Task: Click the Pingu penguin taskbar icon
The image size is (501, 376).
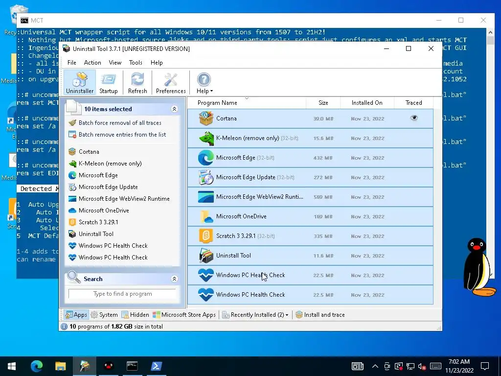Action: click(108, 366)
